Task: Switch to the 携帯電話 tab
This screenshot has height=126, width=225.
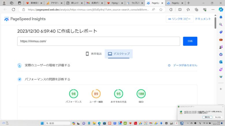Action: 94,54
